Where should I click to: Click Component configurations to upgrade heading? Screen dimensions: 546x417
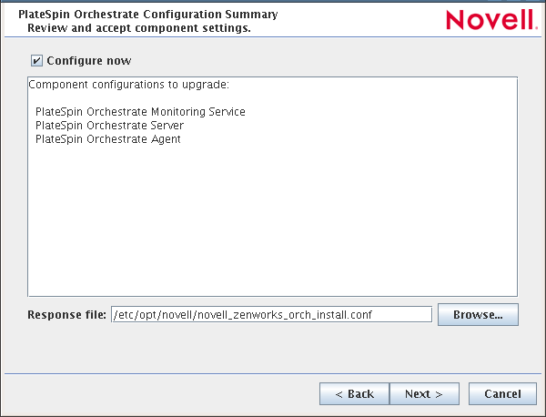point(128,85)
